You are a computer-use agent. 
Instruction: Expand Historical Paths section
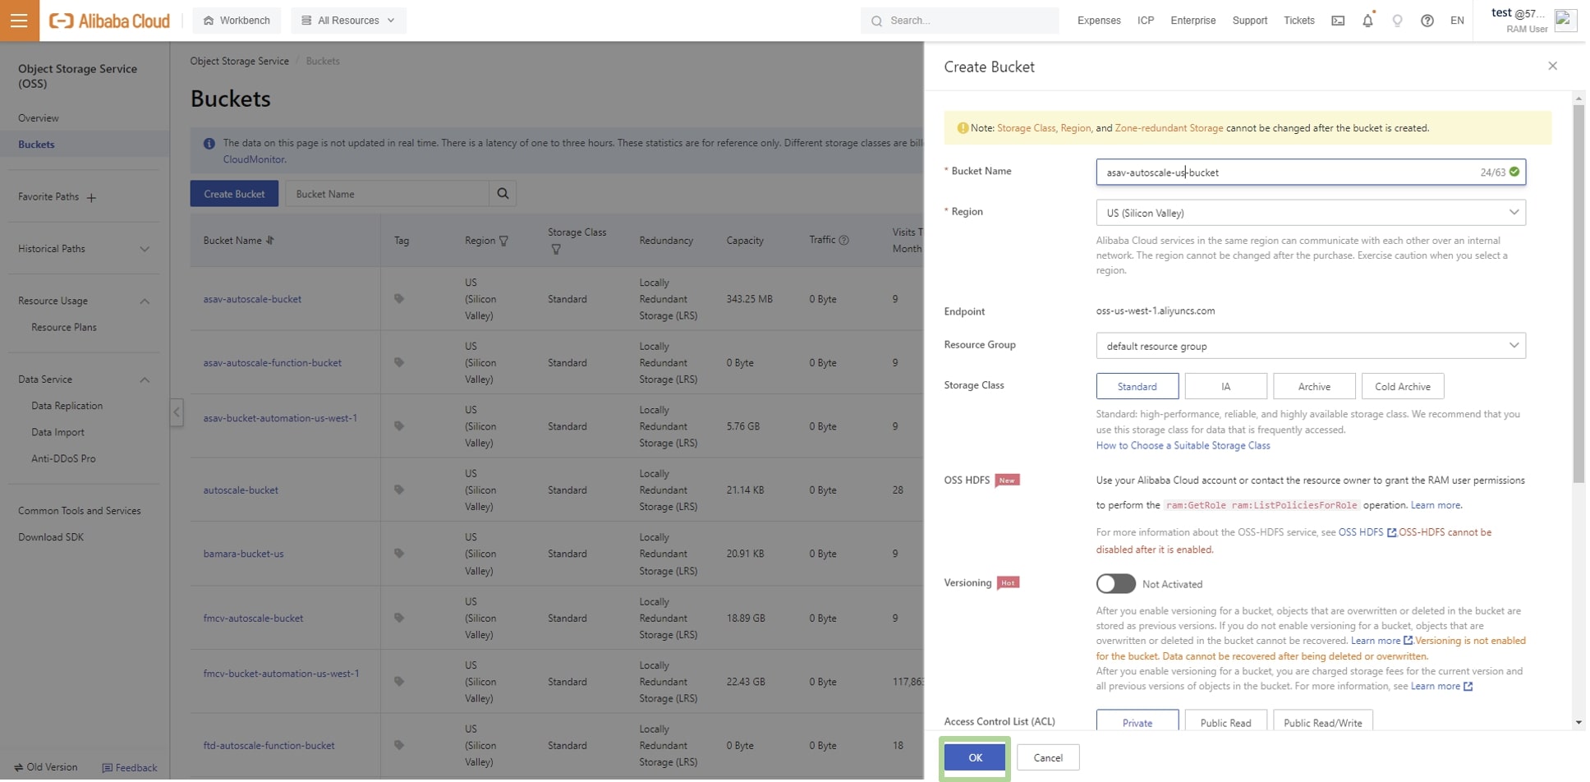pyautogui.click(x=145, y=249)
